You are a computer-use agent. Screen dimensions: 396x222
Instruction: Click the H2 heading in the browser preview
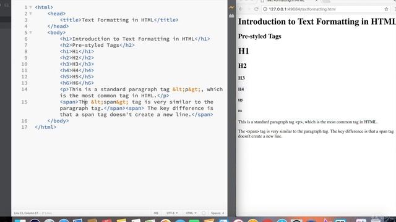pyautogui.click(x=242, y=66)
